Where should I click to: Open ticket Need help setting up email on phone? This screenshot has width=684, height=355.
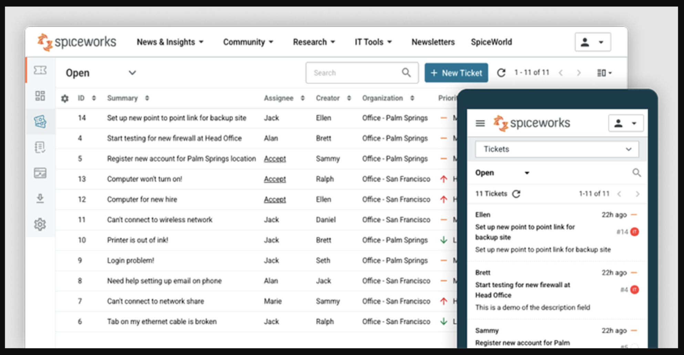coord(164,281)
